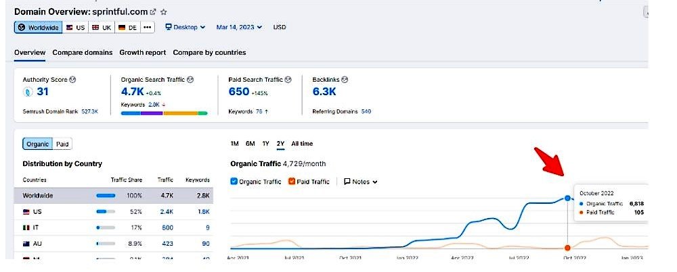Screen dimensions: 677x272
Task: Open the Compare by countries tab
Action: click(x=209, y=53)
